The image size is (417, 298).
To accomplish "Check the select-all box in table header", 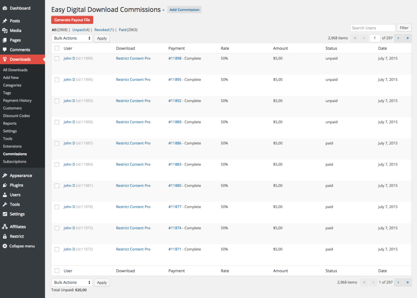I will coord(57,48).
